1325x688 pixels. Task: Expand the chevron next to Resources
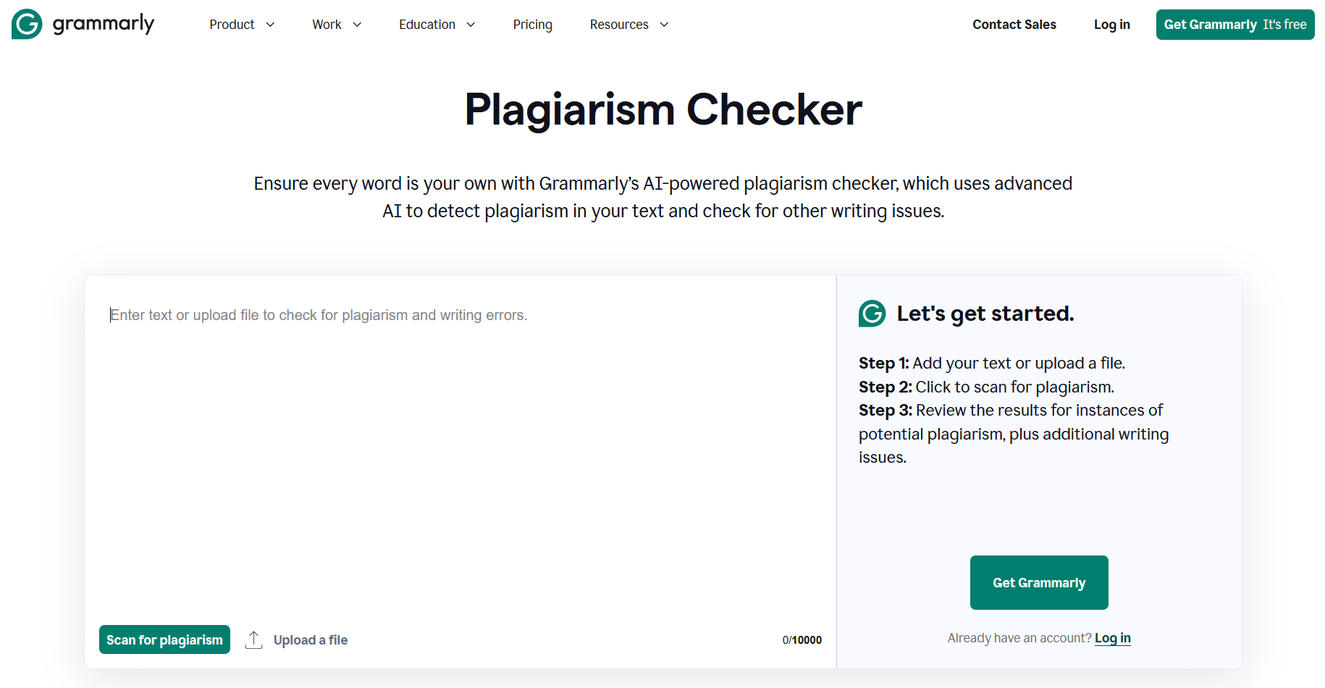664,25
